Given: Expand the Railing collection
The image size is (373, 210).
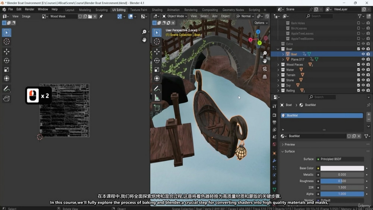Looking at the screenshot, I should coord(278,91).
